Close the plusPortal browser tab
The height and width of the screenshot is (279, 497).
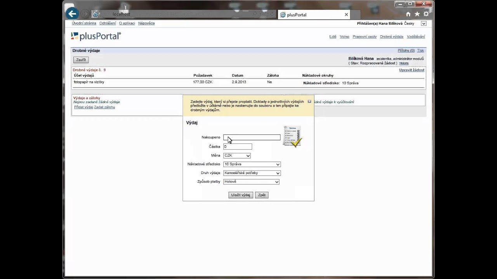pos(346,15)
